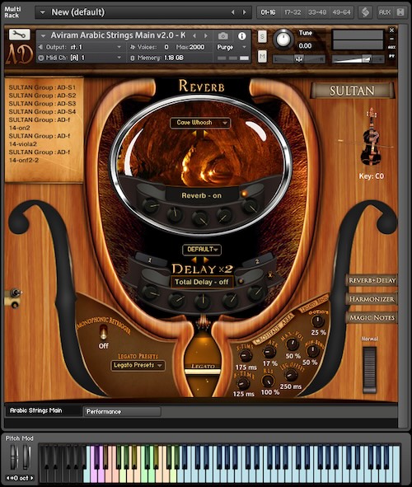412x487 pixels.
Task: Open the Harmonizer tab
Action: (372, 299)
